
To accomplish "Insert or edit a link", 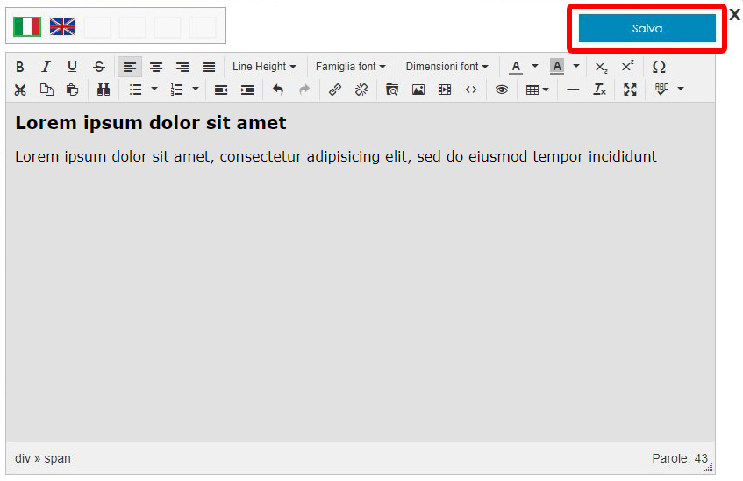I will pyautogui.click(x=335, y=90).
